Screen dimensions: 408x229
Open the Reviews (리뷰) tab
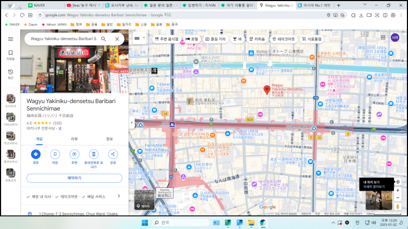74,139
